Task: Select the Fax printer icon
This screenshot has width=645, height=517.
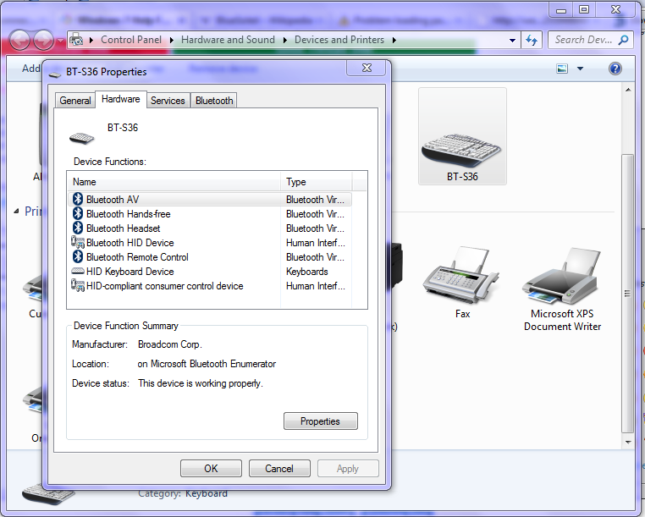Action: click(x=462, y=282)
